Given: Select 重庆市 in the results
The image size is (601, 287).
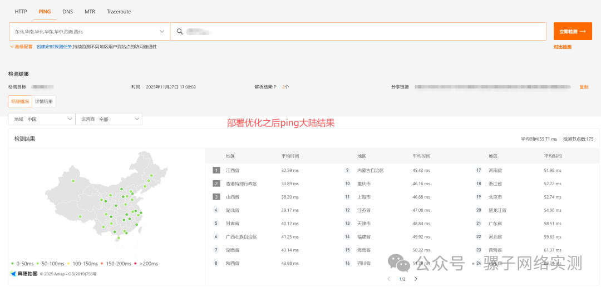Looking at the screenshot, I should pyautogui.click(x=364, y=184).
